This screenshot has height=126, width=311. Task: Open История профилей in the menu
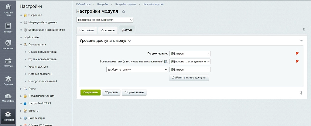pos(40,74)
